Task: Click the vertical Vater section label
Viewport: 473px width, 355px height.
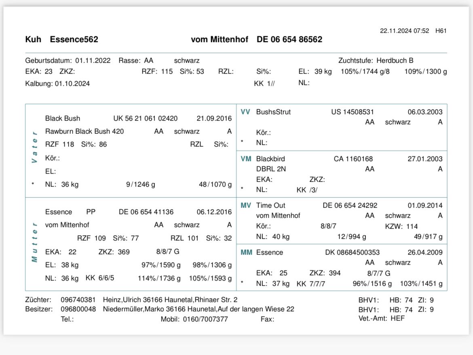Action: pos(35,147)
